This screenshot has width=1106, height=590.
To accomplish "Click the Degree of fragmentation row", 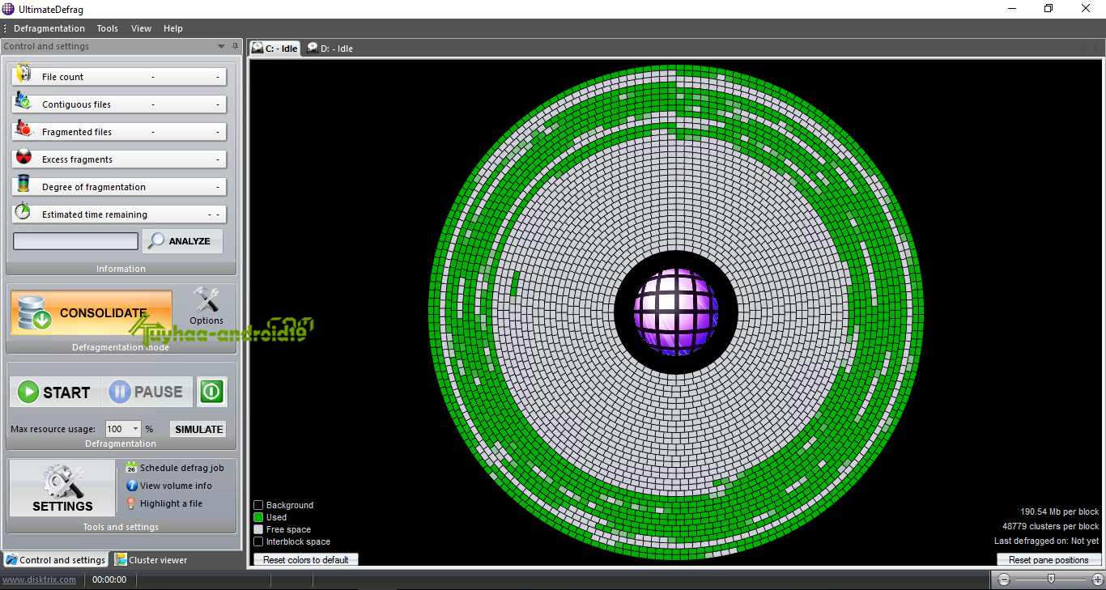I will pyautogui.click(x=119, y=187).
